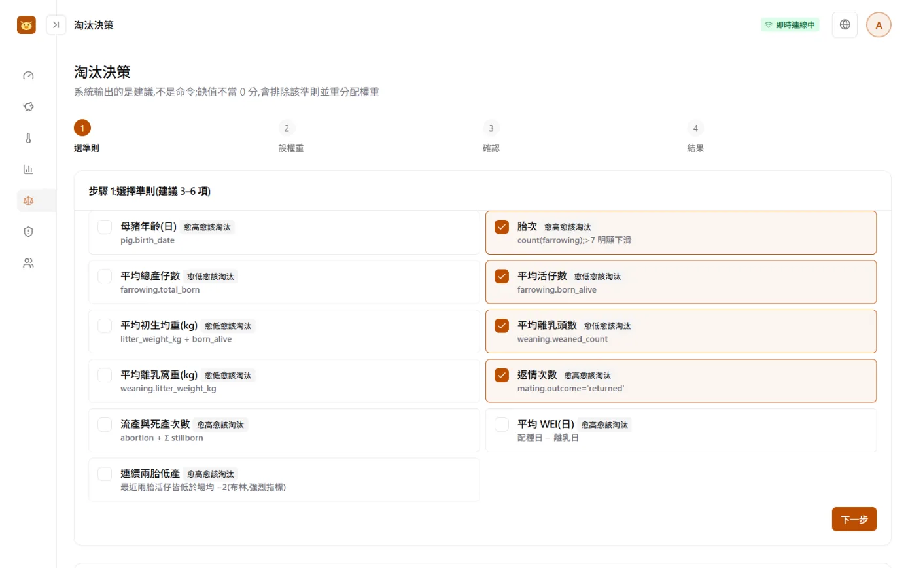This screenshot has height=568, width=908.
Task: Open the user avatar A menu
Action: (879, 25)
